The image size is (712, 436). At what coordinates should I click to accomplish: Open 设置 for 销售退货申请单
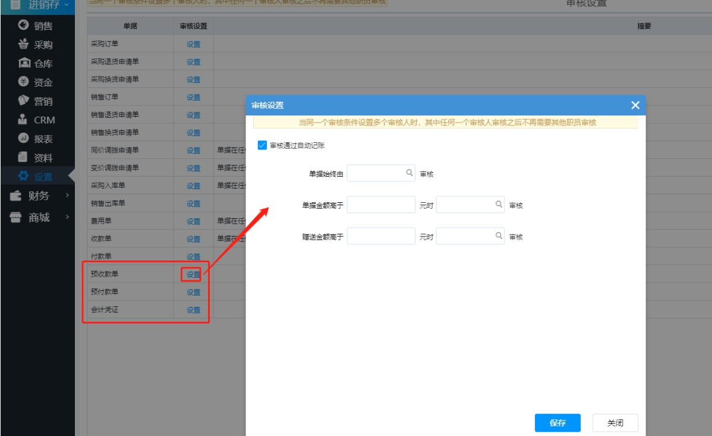coord(193,115)
